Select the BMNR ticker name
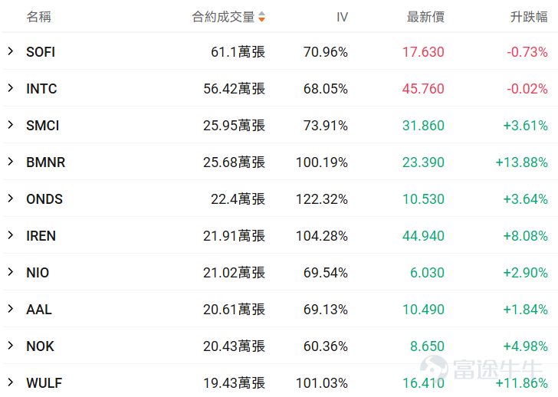The height and width of the screenshot is (397, 558). pyautogui.click(x=45, y=162)
